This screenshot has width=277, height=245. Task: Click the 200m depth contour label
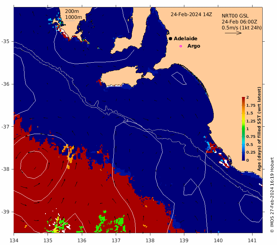click(72, 11)
